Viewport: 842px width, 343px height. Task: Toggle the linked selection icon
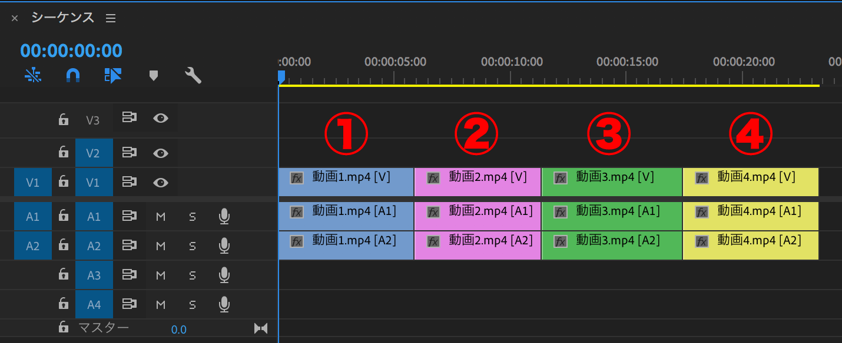[33, 75]
